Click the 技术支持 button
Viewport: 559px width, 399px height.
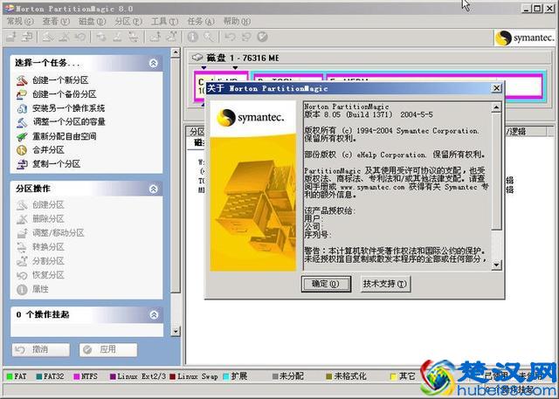point(385,284)
